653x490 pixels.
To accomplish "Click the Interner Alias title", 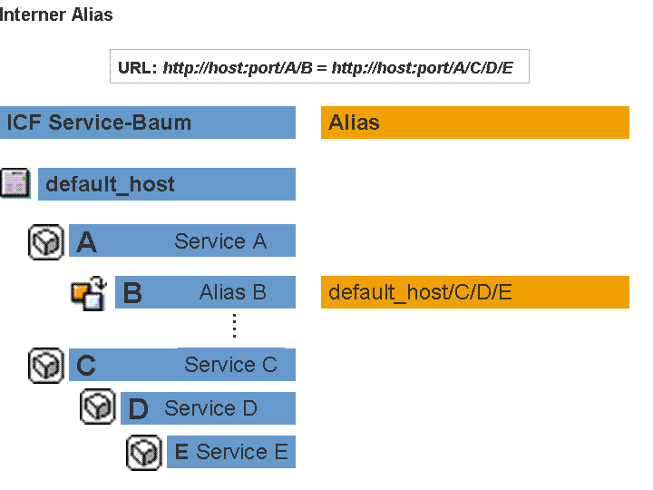I will point(56,15).
